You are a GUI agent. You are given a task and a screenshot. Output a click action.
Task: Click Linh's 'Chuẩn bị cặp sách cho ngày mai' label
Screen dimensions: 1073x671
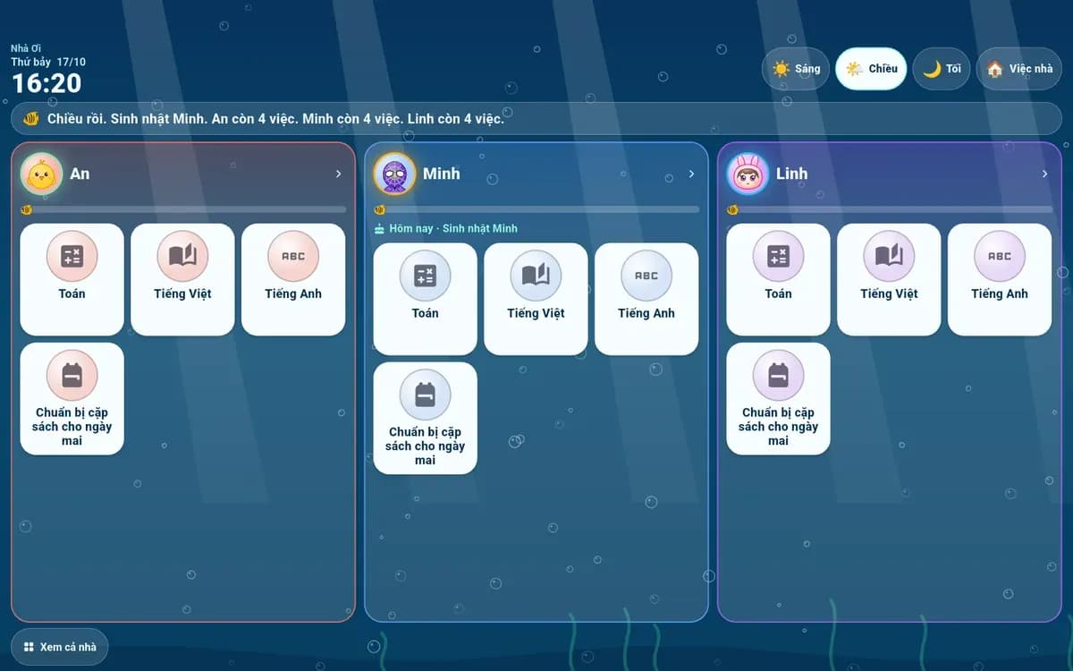pyautogui.click(x=778, y=427)
